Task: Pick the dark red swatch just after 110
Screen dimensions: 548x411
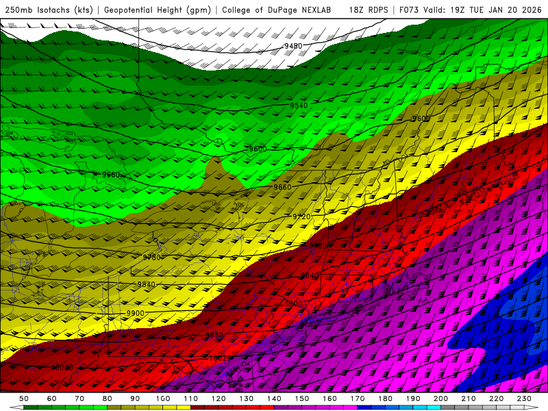Action: (x=198, y=408)
